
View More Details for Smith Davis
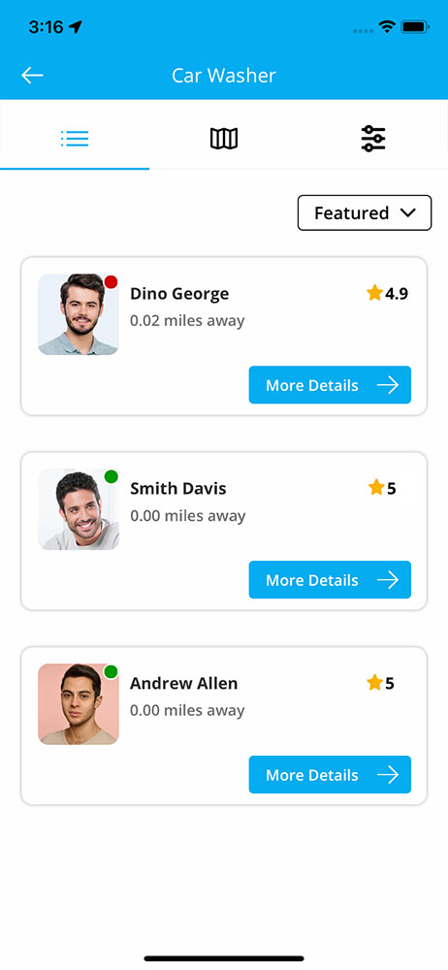(330, 580)
